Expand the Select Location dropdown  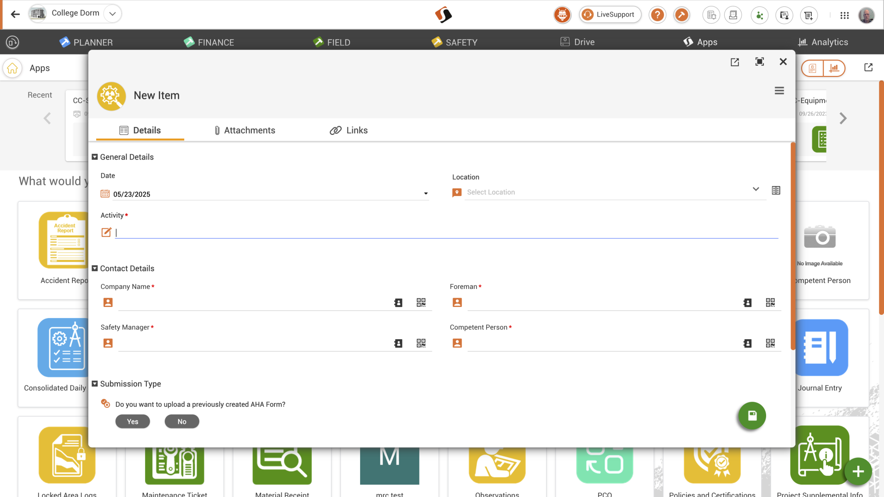point(756,189)
